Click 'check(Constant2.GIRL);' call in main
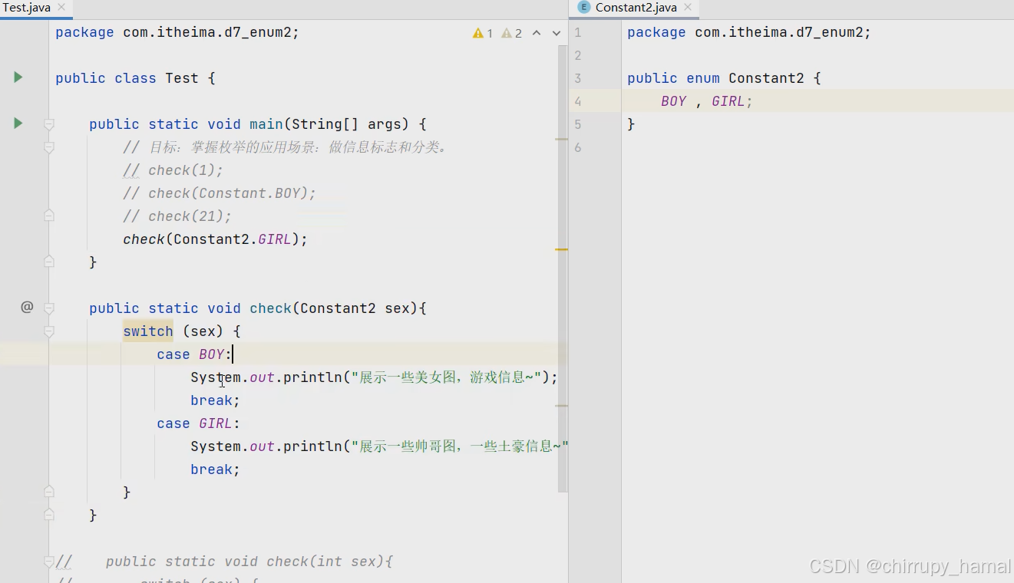This screenshot has width=1014, height=583. (x=215, y=239)
